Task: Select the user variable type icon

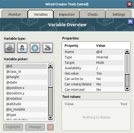Action: [x=22, y=48]
